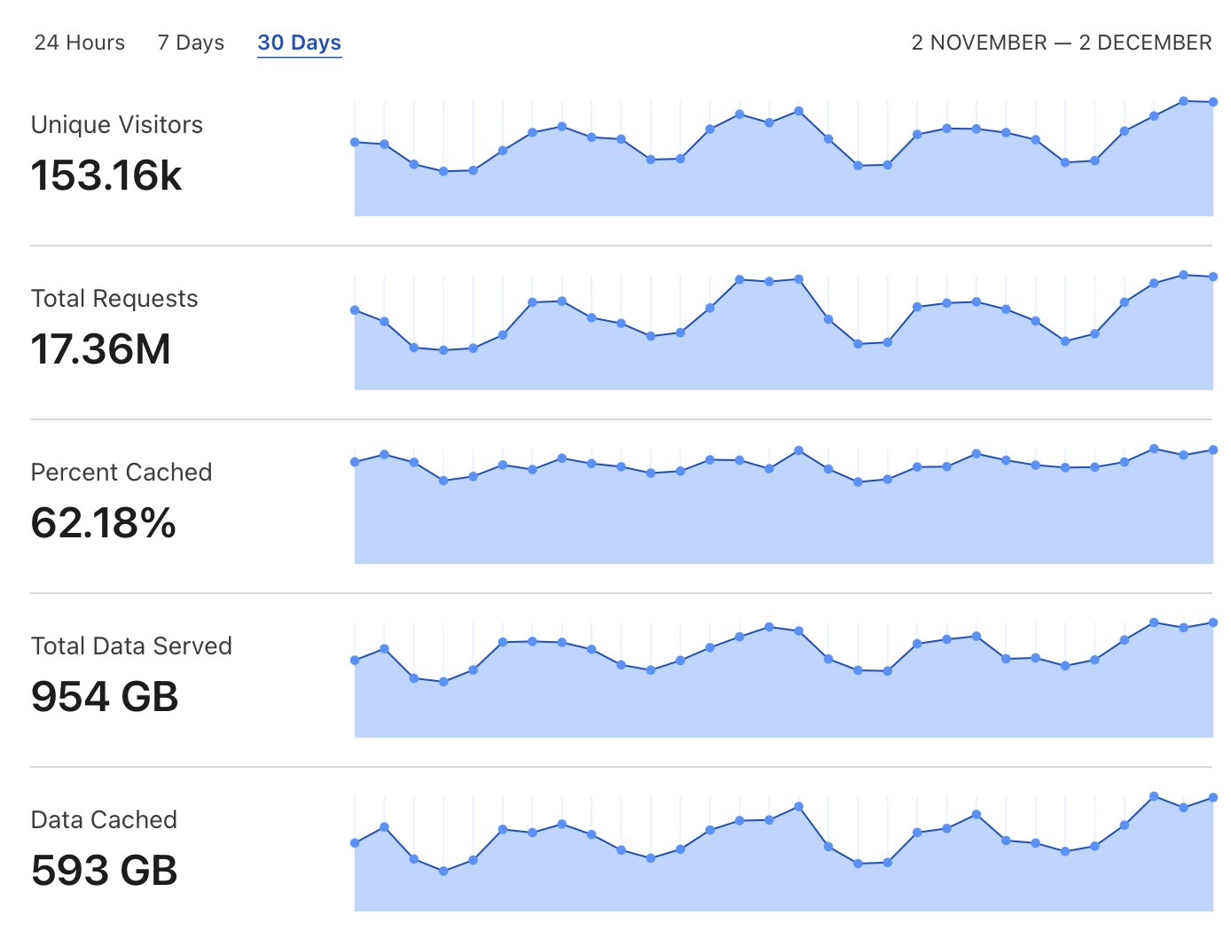1231x931 pixels.
Task: Click the 17.36M requests value
Action: point(101,349)
